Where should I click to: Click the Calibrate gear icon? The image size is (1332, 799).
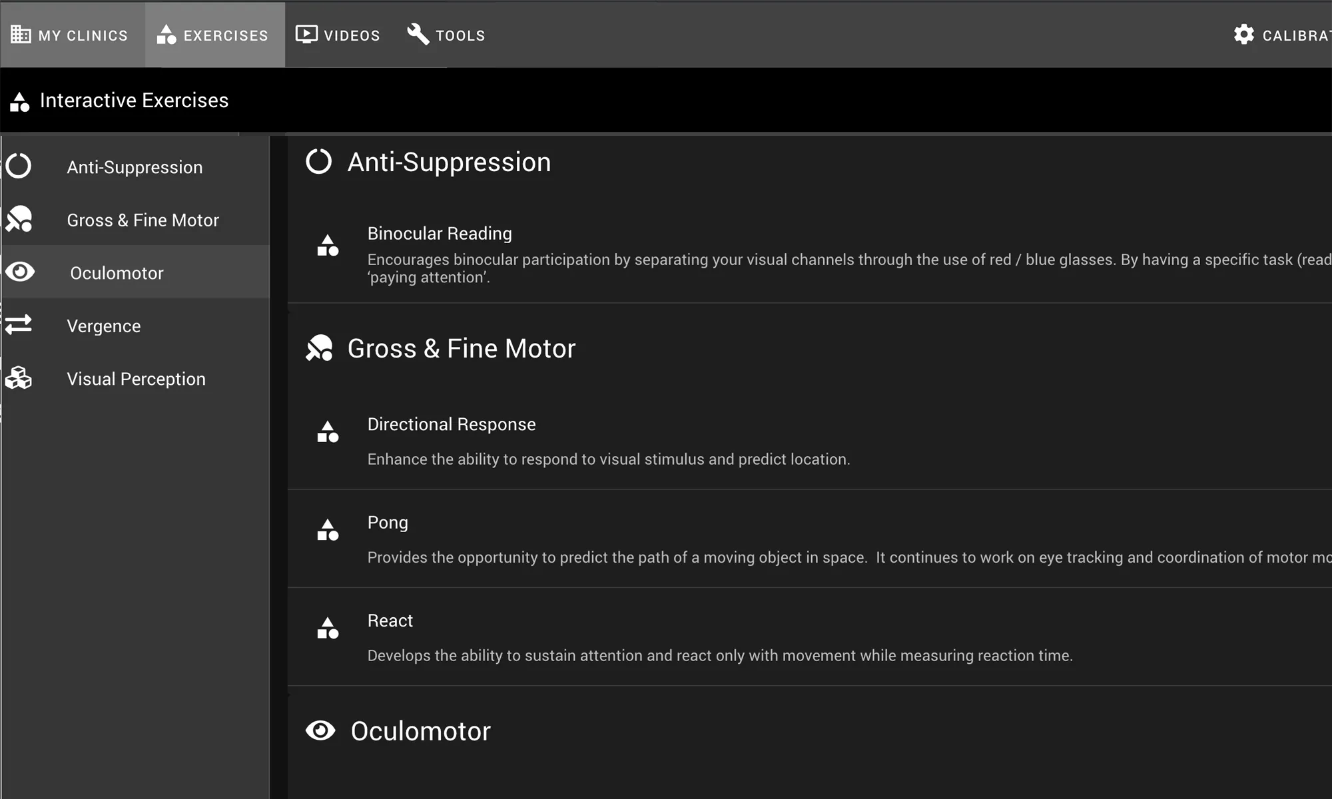click(1243, 35)
